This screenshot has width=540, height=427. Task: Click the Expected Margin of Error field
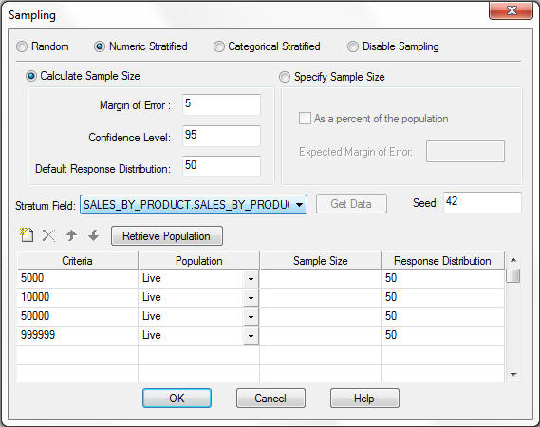coord(465,151)
